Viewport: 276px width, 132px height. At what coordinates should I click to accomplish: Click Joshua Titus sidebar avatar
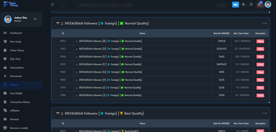click(8, 19)
